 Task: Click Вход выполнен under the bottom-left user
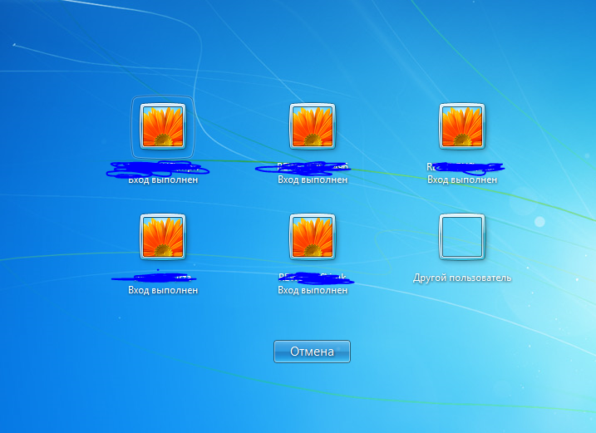pos(163,291)
